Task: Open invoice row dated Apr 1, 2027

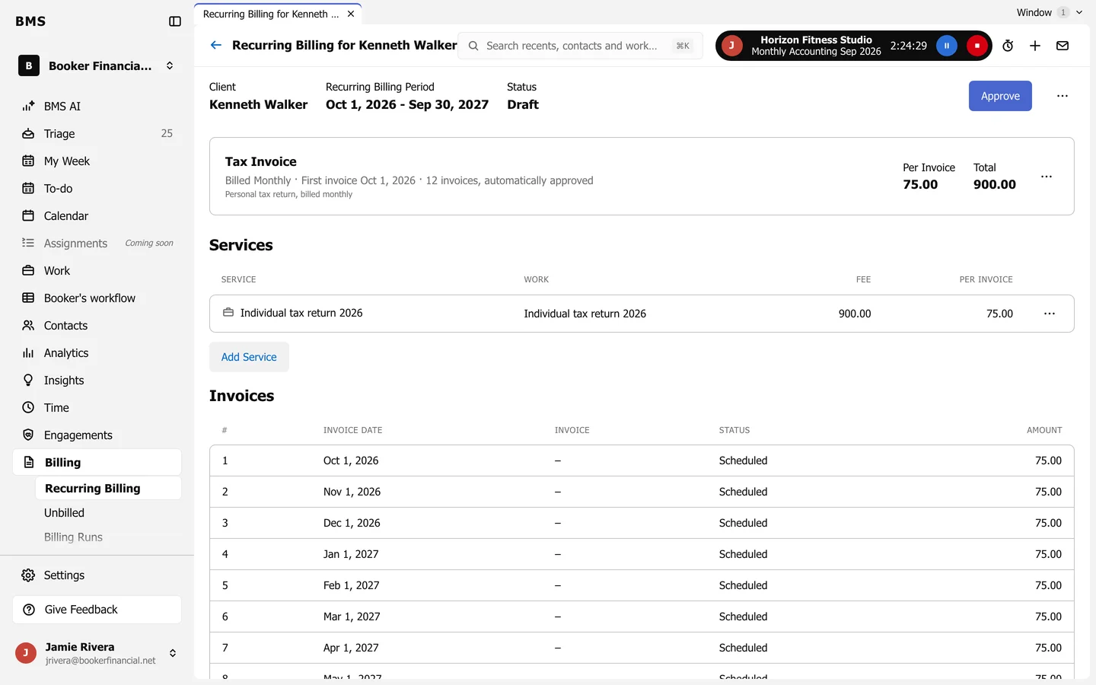Action: click(642, 648)
